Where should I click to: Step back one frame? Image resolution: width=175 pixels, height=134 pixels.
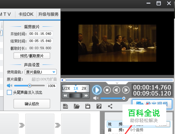coord(117,90)
